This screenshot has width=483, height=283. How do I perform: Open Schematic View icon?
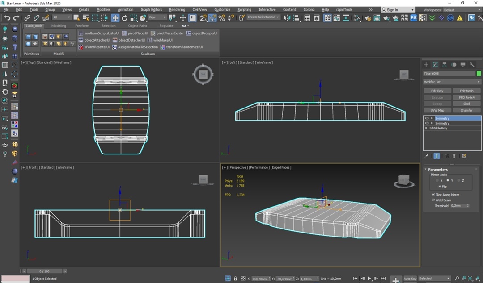(x=346, y=18)
